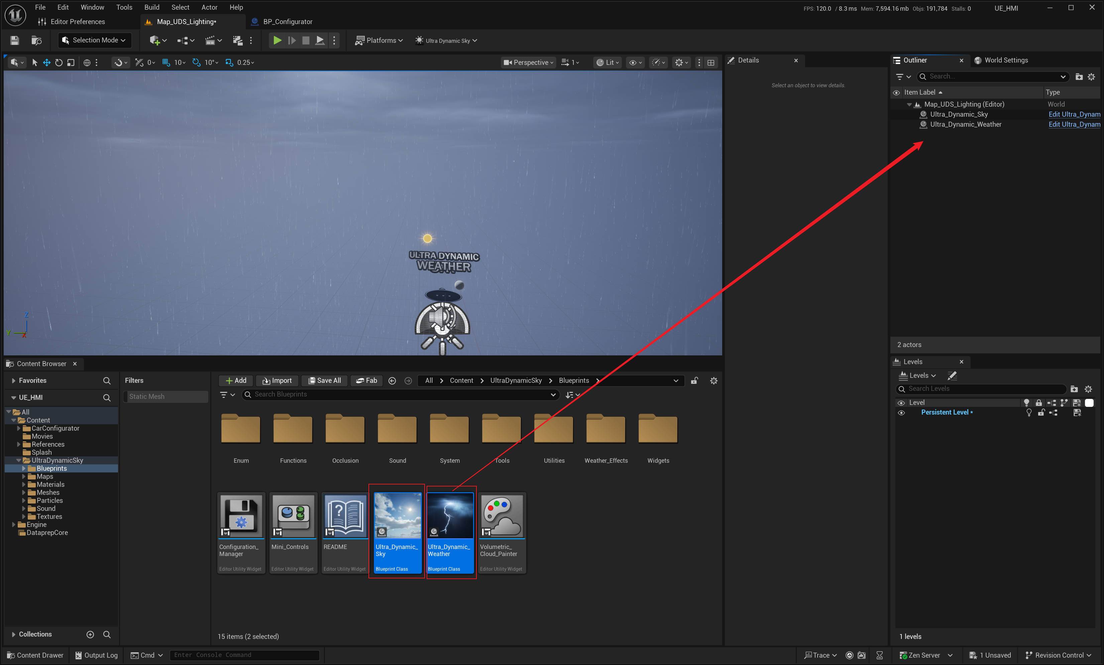Click the Save Current Level icon
The image size is (1104, 665).
15,40
